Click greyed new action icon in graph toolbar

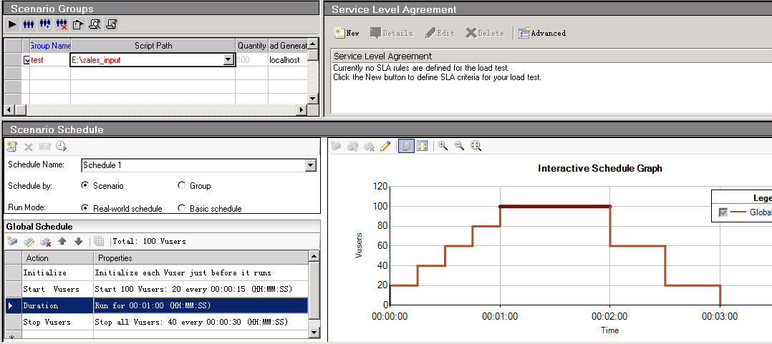337,146
